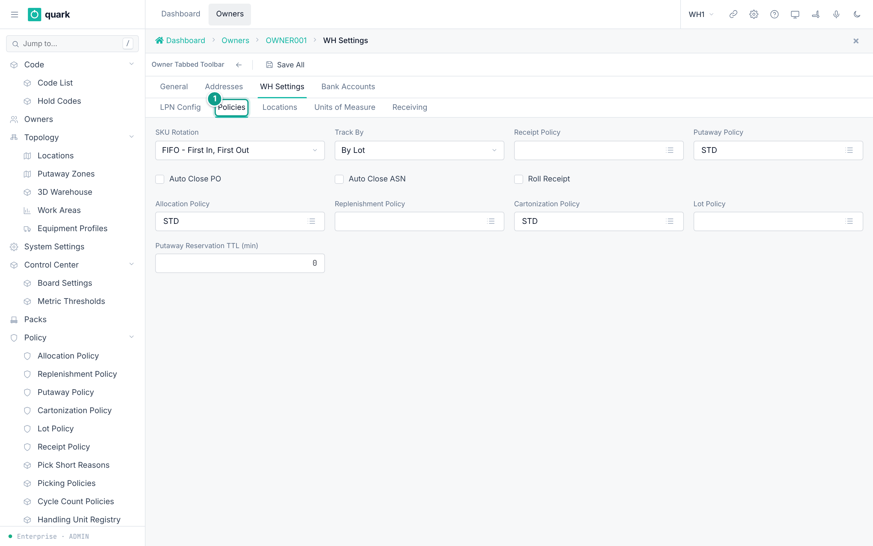
Task: Activate the microphone icon
Action: [x=836, y=15]
